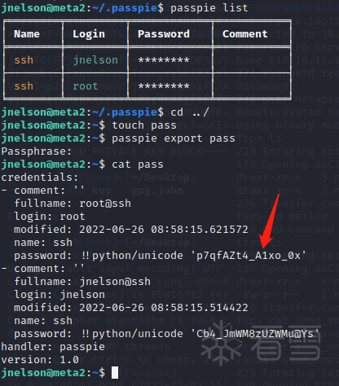Select the root password string p7qfAZt4_A1xo_0x
339x386 pixels.
[x=249, y=256]
